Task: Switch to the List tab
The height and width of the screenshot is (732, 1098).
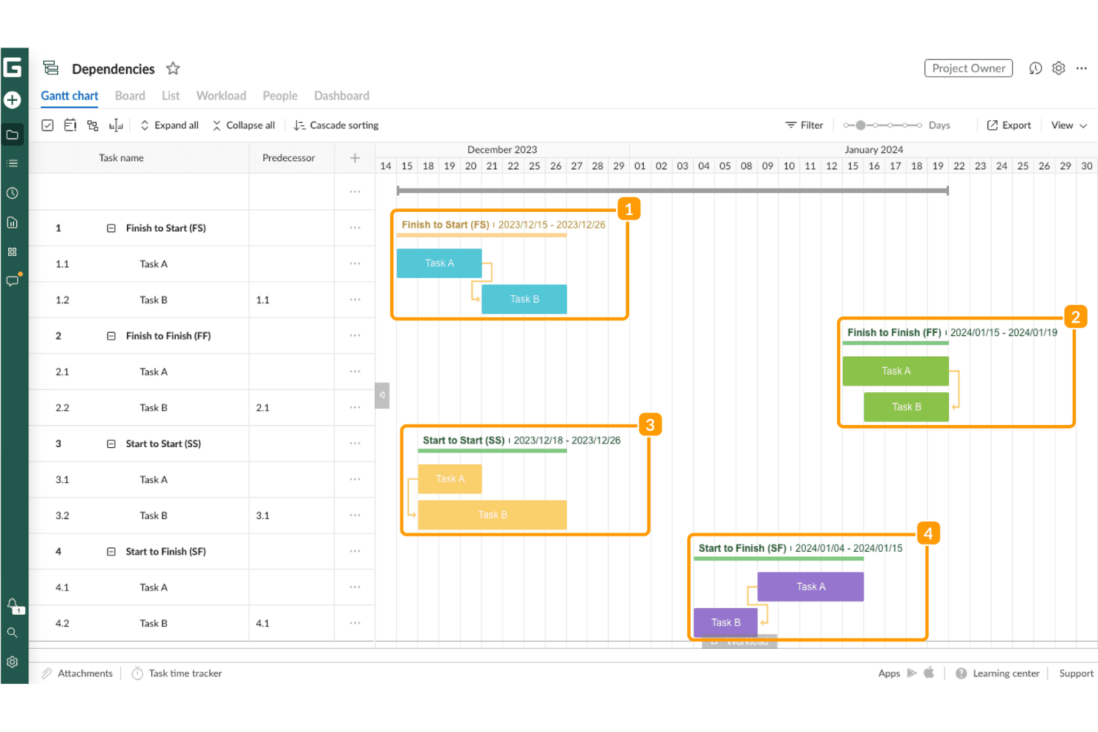Action: [171, 96]
